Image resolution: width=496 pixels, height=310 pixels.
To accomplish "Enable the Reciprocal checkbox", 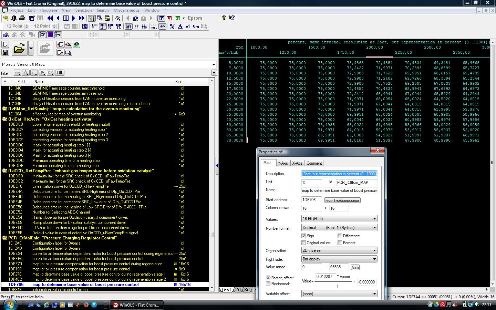I will [268, 284].
